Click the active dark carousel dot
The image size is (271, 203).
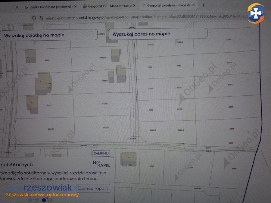click(44, 200)
